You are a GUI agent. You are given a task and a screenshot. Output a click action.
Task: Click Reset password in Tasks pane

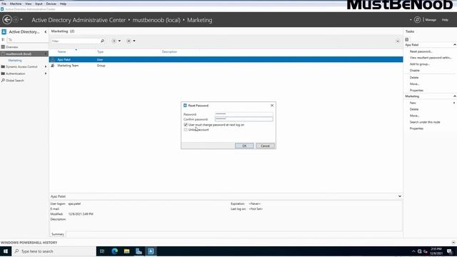(421, 51)
